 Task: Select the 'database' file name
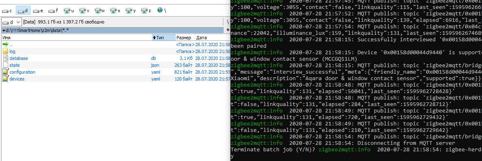pos(19,58)
